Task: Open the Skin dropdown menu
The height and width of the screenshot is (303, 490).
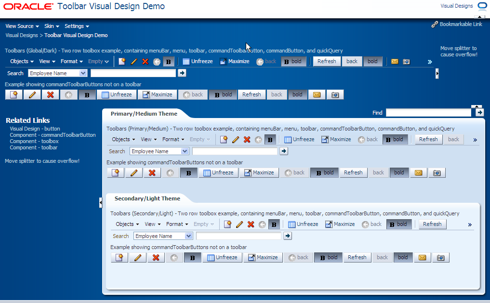Action: coord(52,26)
